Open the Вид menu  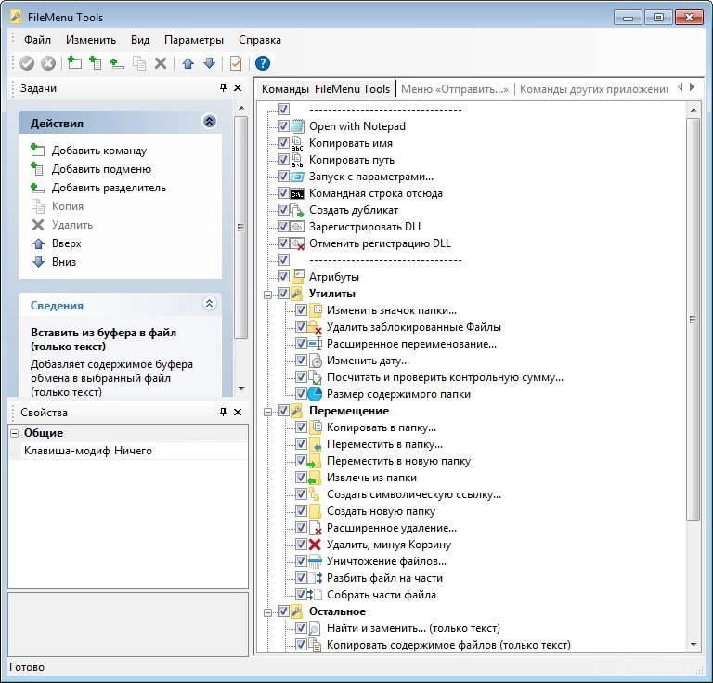140,40
